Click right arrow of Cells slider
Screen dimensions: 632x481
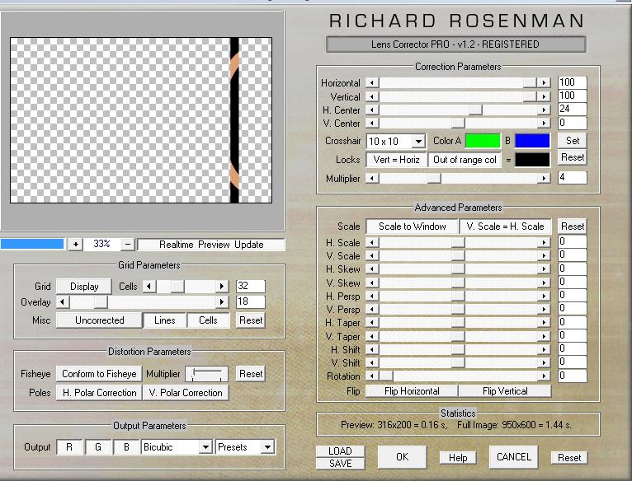point(221,286)
